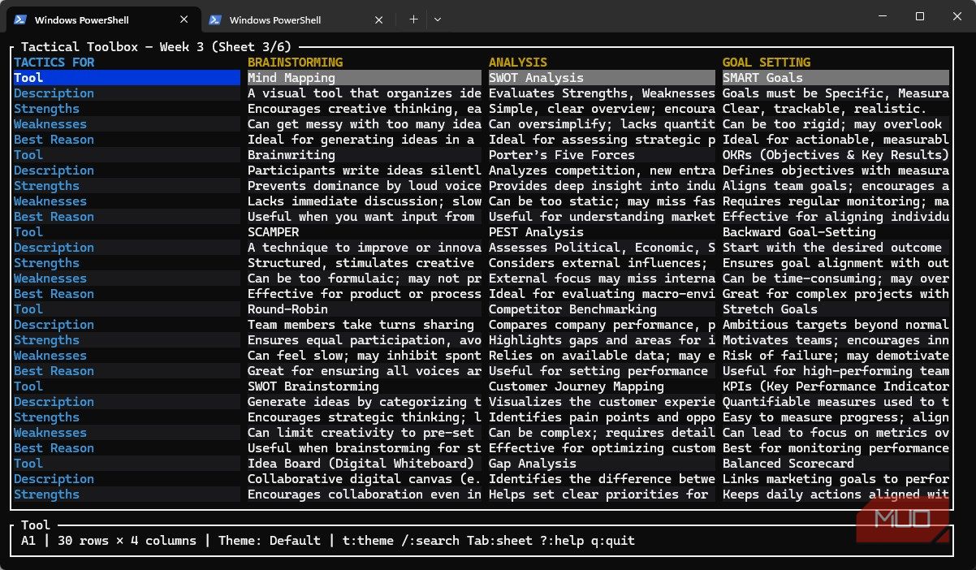Click the SWOT Brainstorming cell
Viewport: 976px width, 570px height.
(365, 386)
